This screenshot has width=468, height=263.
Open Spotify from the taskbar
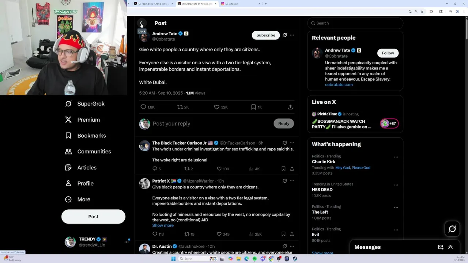click(x=254, y=259)
